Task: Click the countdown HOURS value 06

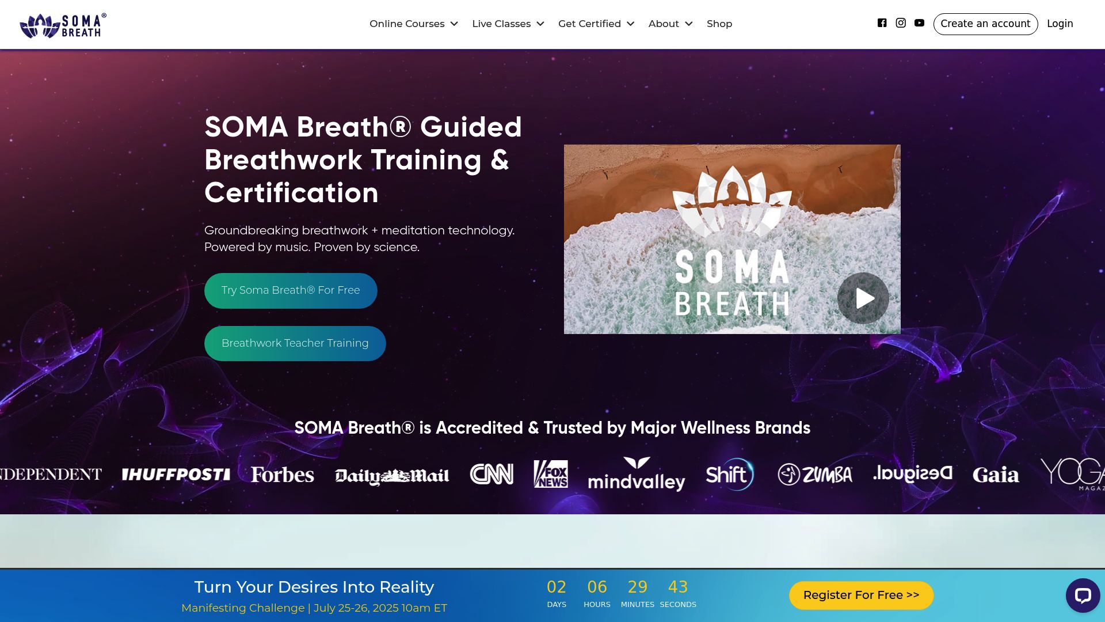Action: [597, 587]
